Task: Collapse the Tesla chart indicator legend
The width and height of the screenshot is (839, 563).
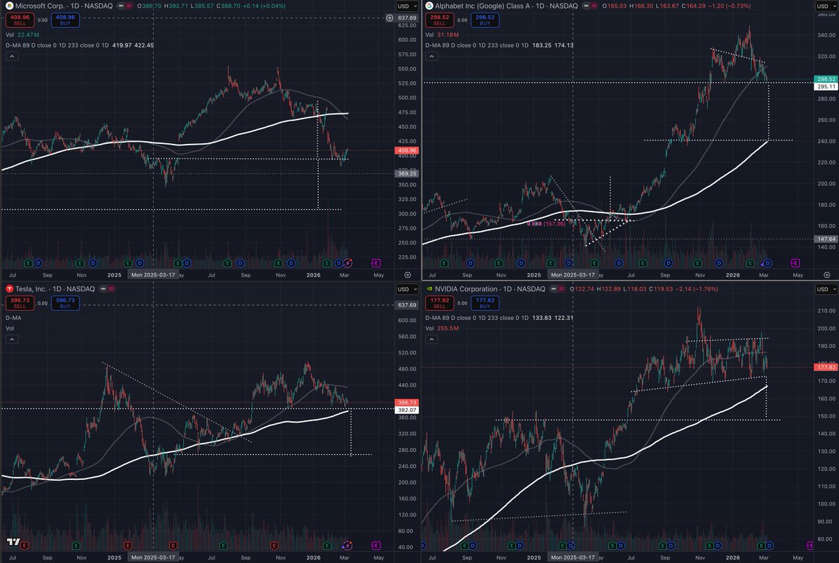Action: click(11, 340)
